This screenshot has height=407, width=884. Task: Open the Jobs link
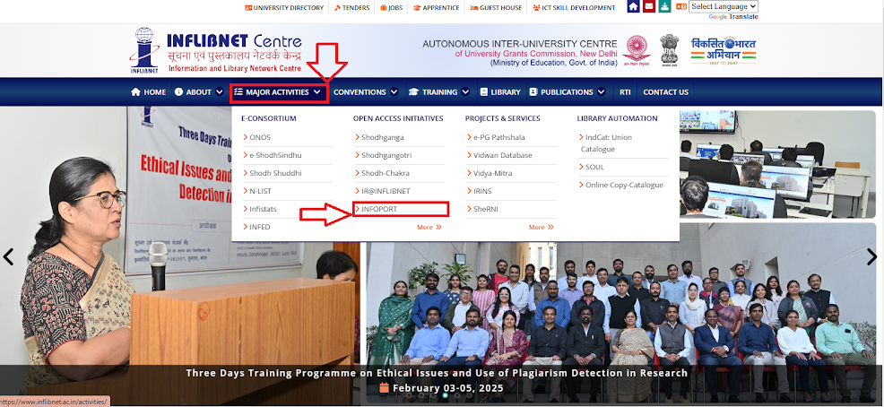[x=391, y=8]
